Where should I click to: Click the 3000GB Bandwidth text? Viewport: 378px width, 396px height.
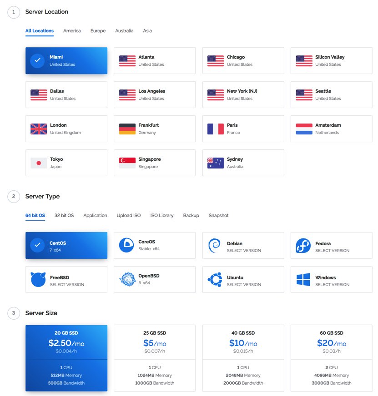[332, 383]
